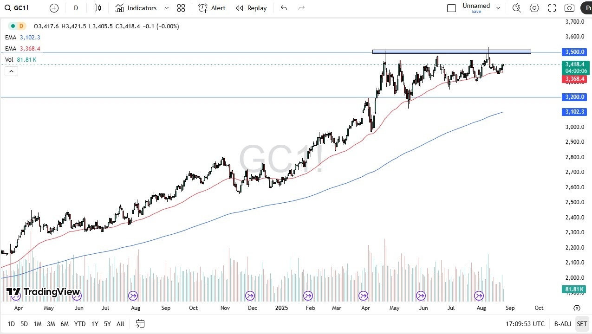Toggle GC1! series visibility via green dot
This screenshot has width=592, height=334.
click(x=12, y=26)
